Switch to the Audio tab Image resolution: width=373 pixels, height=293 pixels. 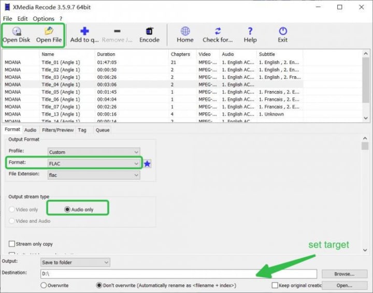point(30,130)
